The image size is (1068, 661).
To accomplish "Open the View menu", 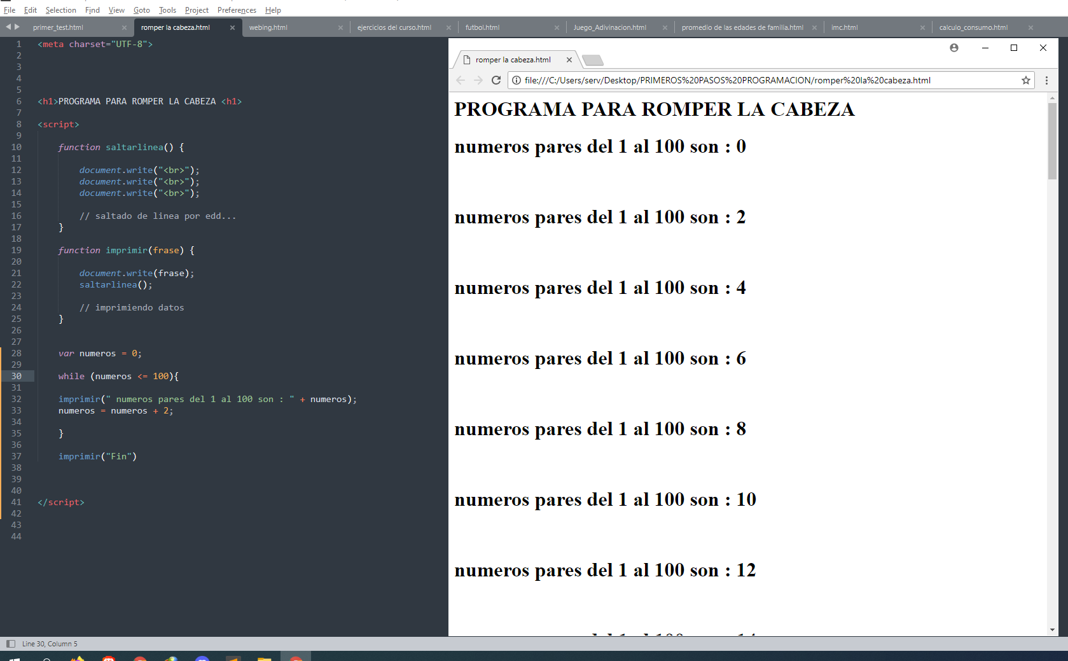I will point(116,10).
